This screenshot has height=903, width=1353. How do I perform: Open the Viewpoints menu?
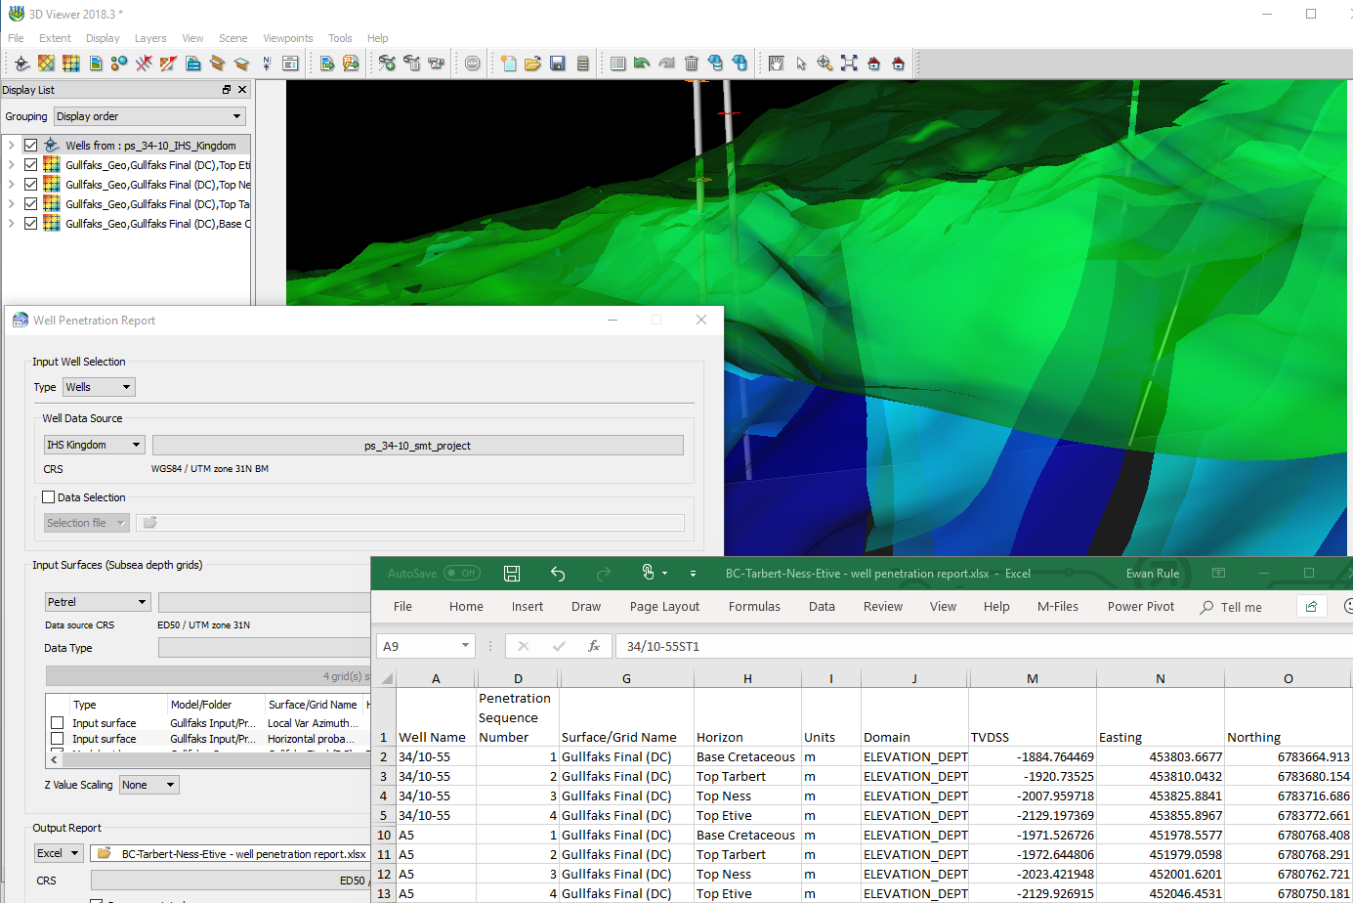click(x=287, y=38)
